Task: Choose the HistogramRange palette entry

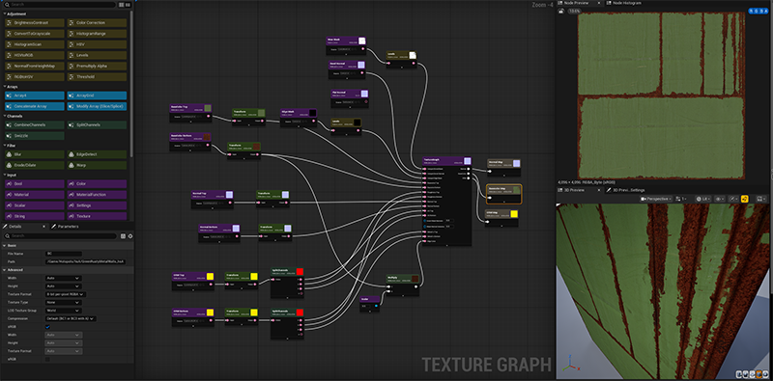Action: click(98, 34)
